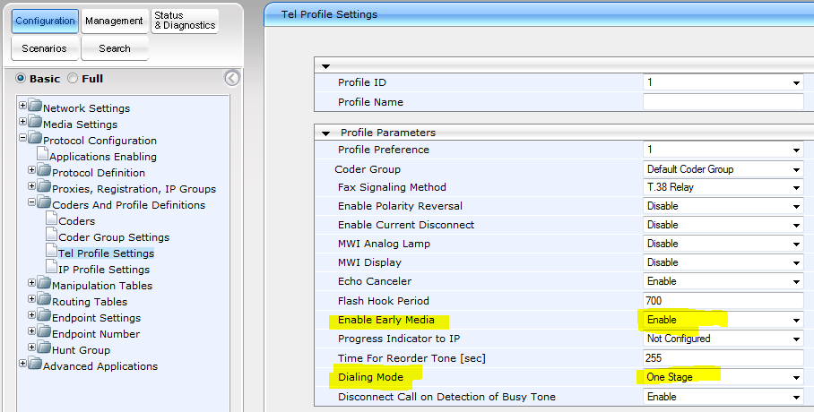
Task: Select the Full view radio button
Action: coord(73,78)
